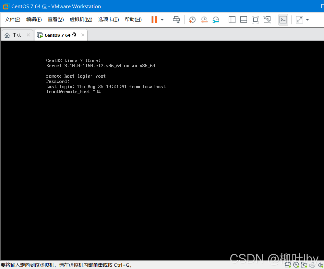Open the 虚拟机(M) menu
The height and width of the screenshot is (269, 324).
81,19
